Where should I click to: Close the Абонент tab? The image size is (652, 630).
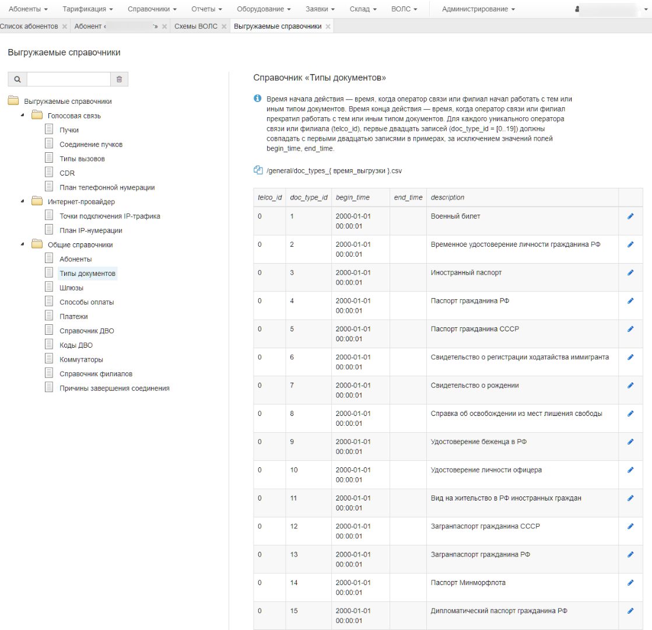pyautogui.click(x=164, y=26)
